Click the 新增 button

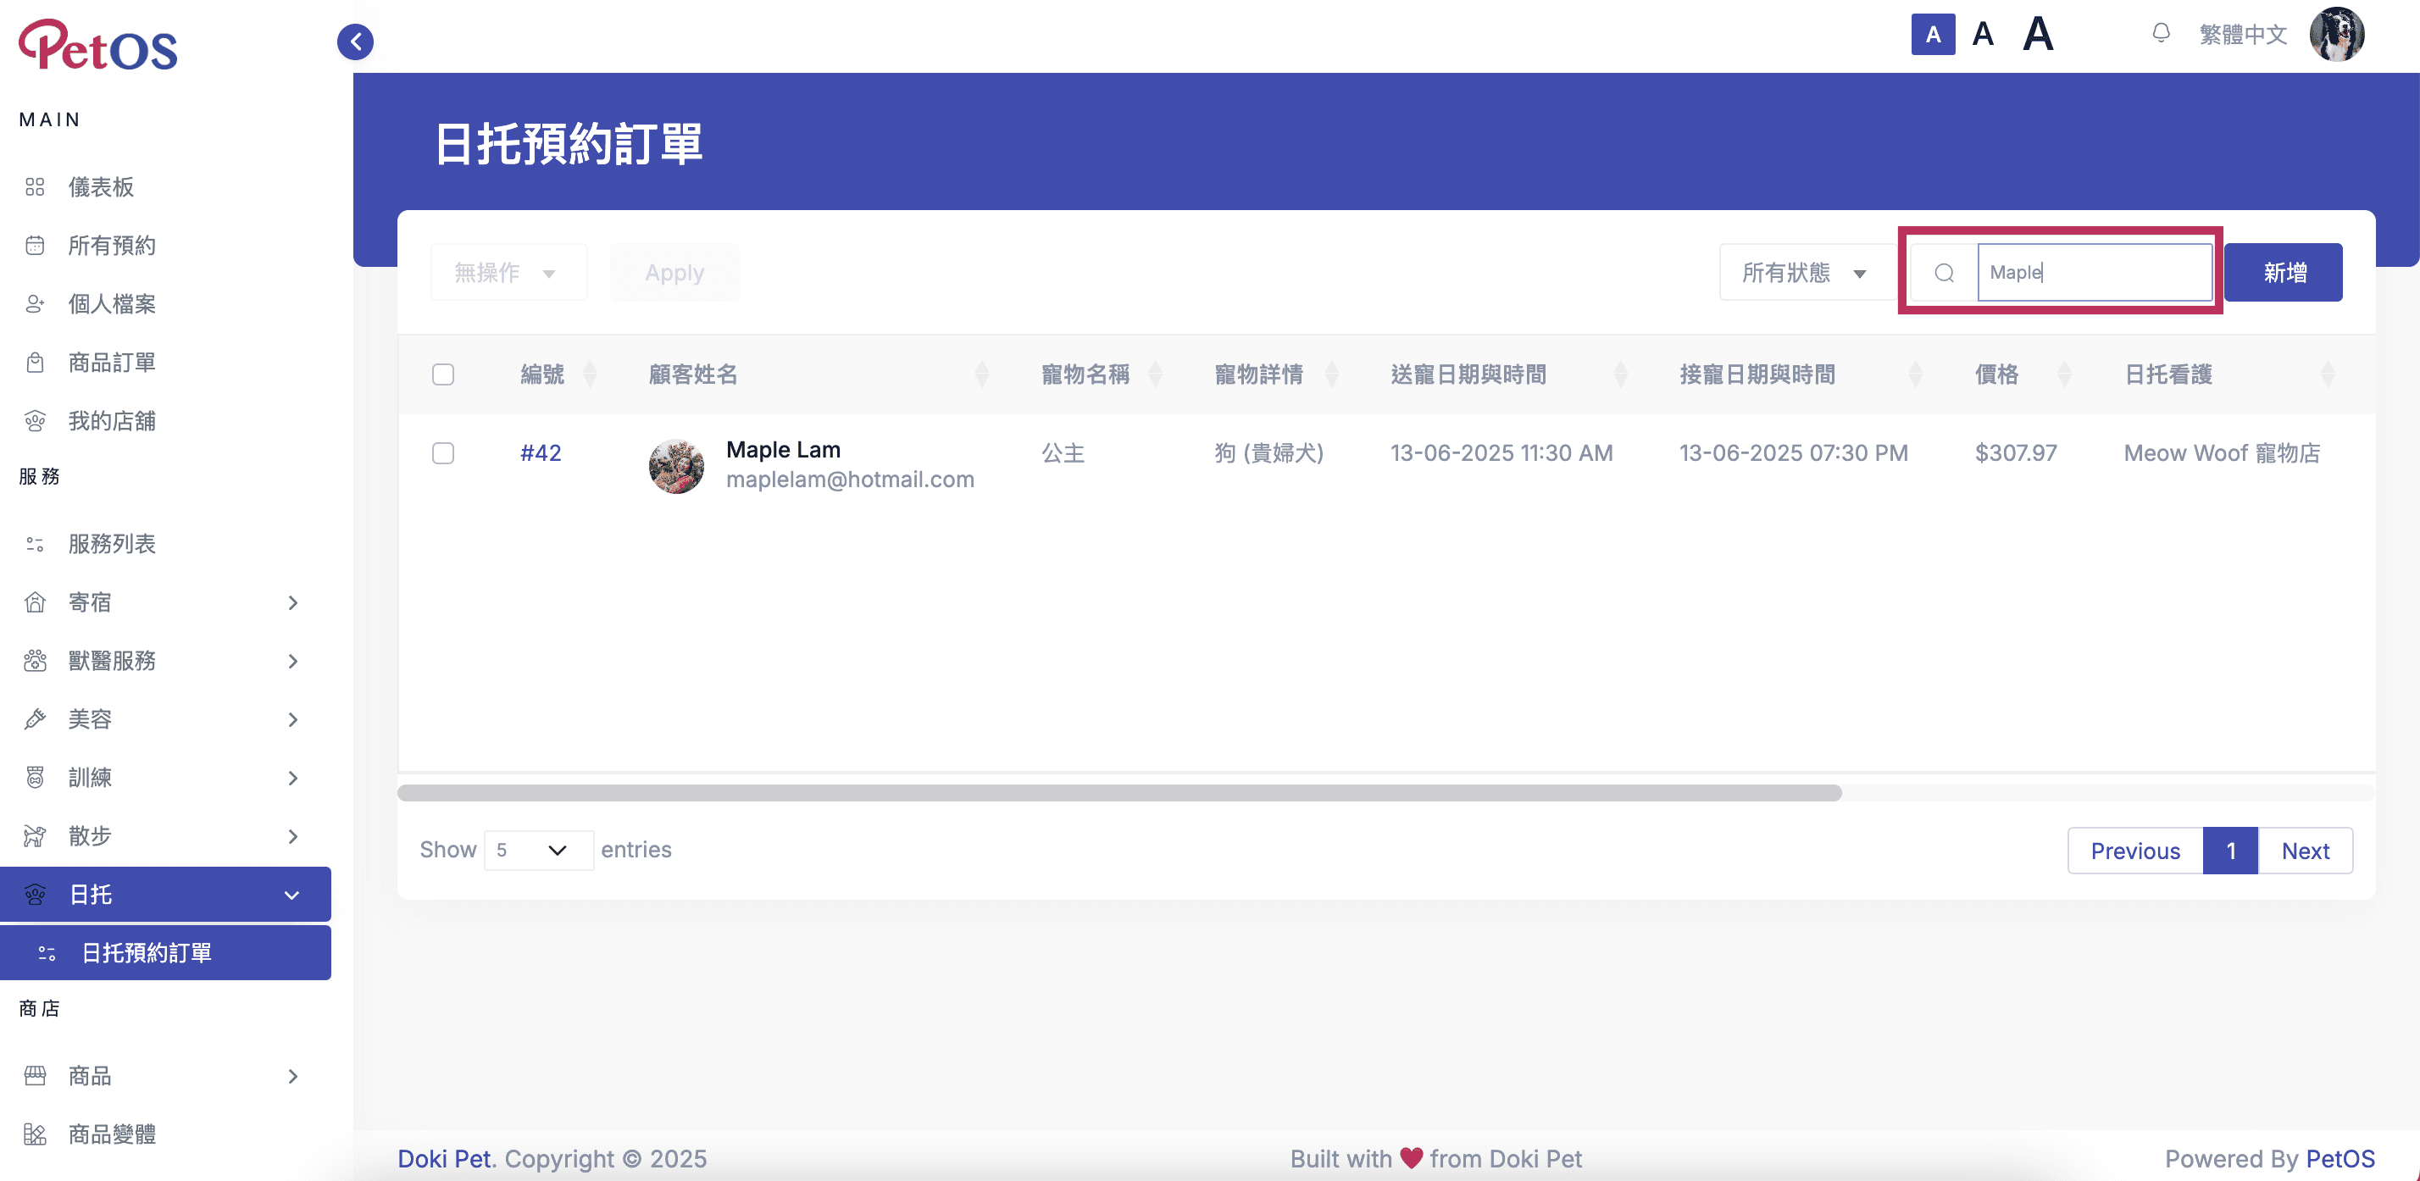pos(2283,273)
